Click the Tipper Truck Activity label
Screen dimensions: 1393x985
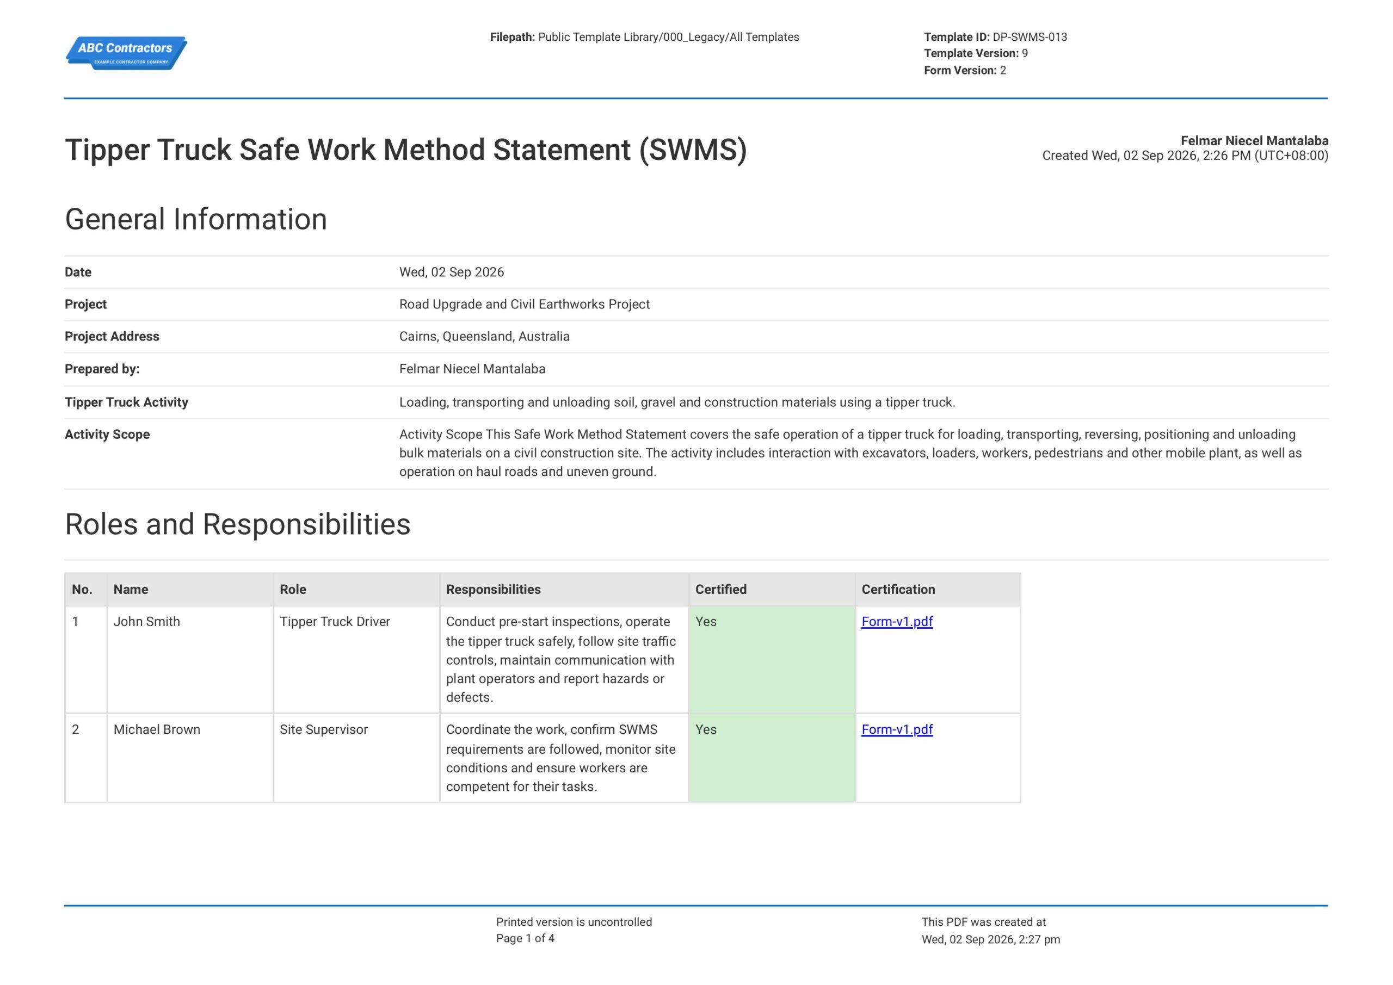pyautogui.click(x=126, y=402)
